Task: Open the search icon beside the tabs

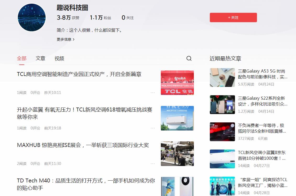Action: coord(189,58)
